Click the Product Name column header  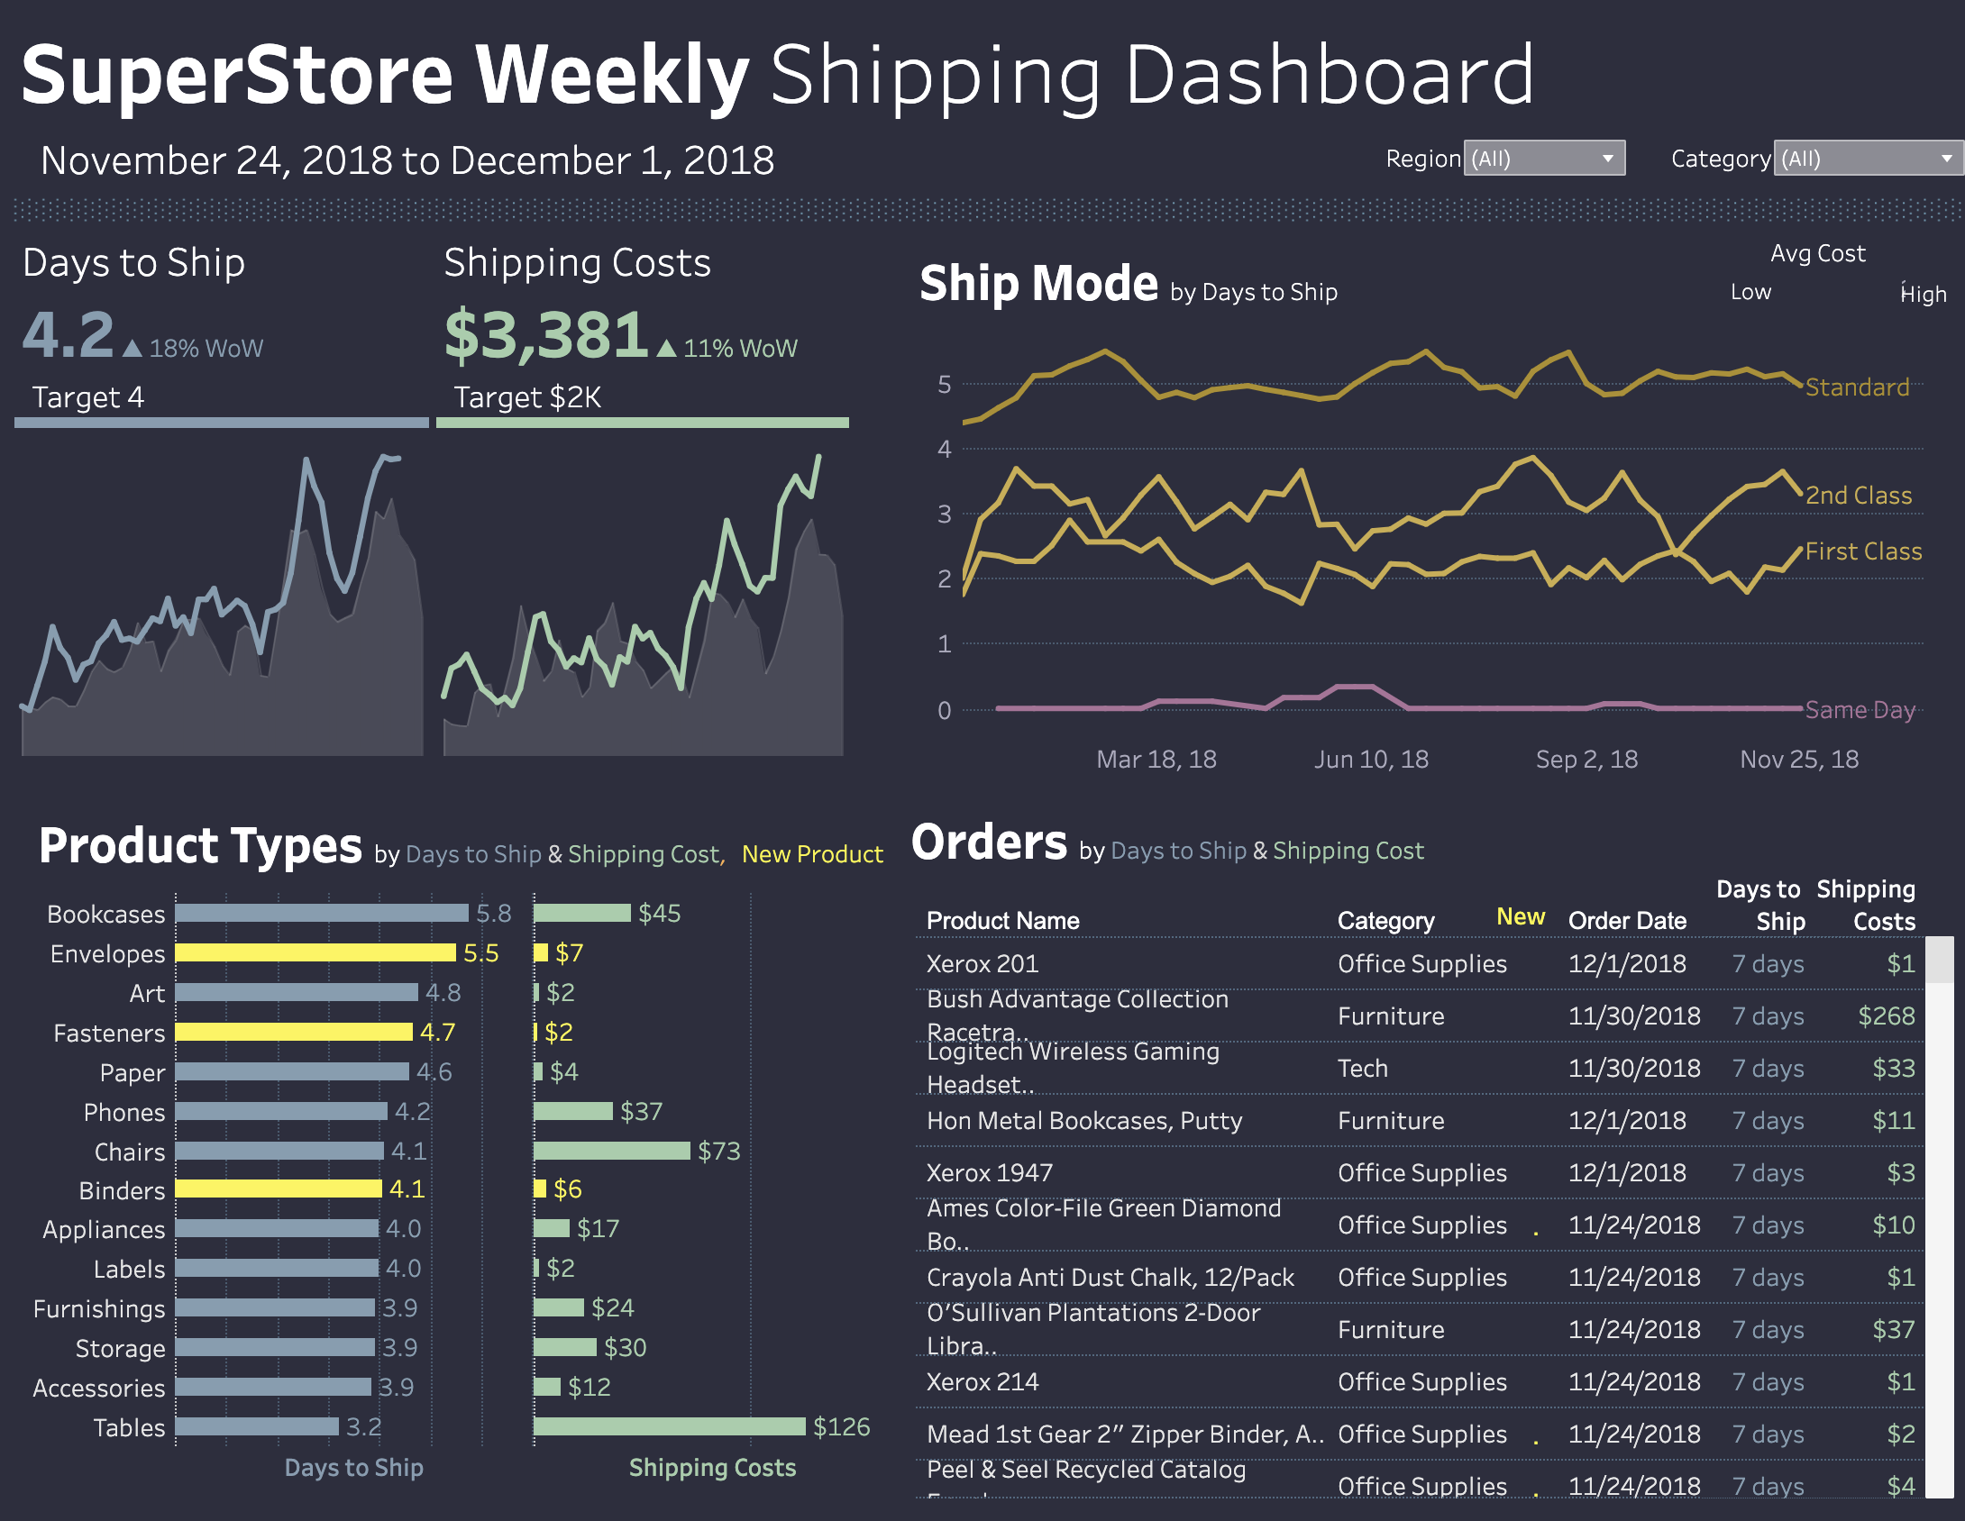1003,921
